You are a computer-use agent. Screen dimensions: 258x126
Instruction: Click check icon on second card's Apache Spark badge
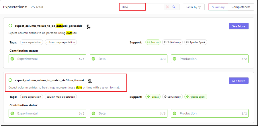pyautogui.click(x=187, y=97)
